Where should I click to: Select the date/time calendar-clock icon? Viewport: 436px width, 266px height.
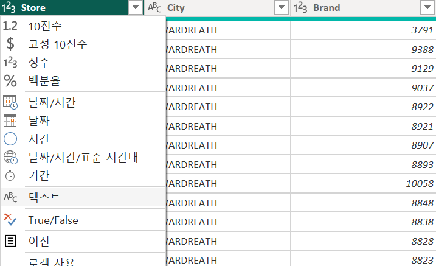click(x=10, y=102)
